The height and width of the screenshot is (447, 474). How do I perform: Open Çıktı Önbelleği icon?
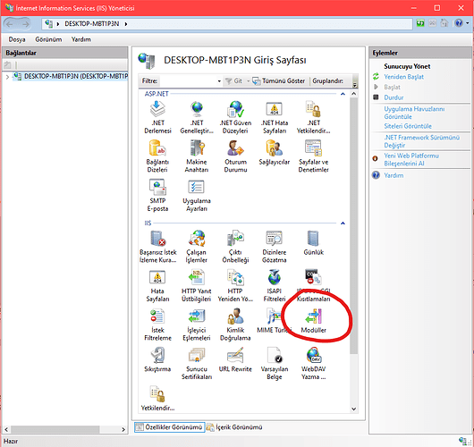(x=235, y=247)
